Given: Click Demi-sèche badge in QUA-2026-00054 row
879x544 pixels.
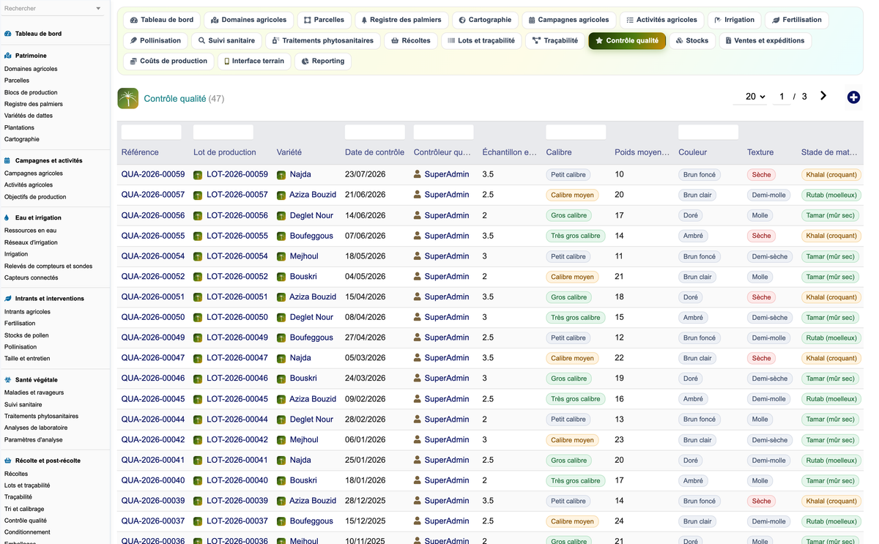Looking at the screenshot, I should coord(770,256).
